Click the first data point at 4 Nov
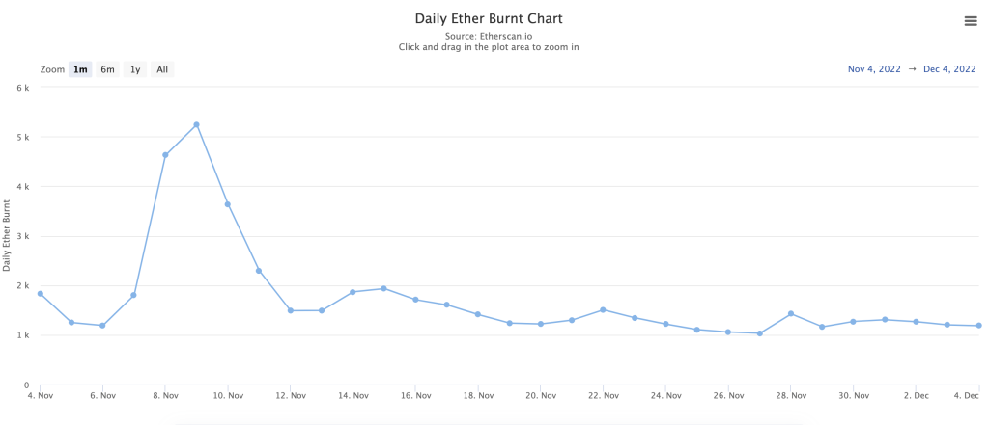The width and height of the screenshot is (989, 425). [x=40, y=294]
